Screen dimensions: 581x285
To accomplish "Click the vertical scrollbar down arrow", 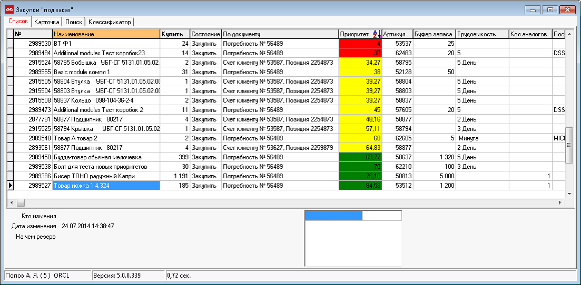I will tap(569, 194).
